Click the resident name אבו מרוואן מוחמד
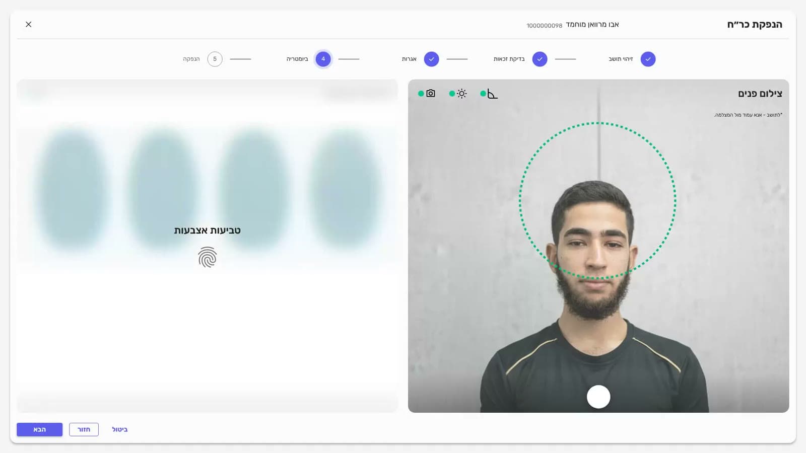This screenshot has width=806, height=453. point(592,24)
